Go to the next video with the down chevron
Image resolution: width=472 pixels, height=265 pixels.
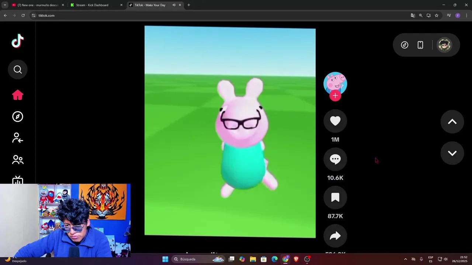point(452,153)
